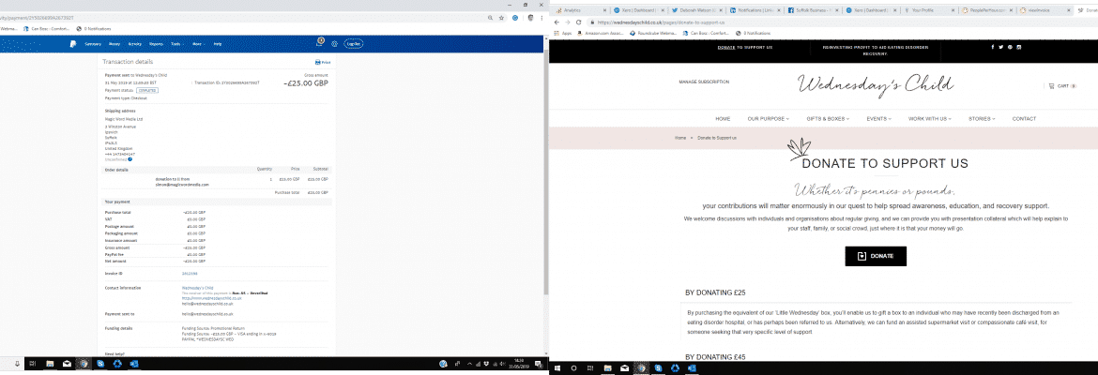1098x375 pixels.
Task: Expand the OUR PURPOSE menu
Action: pos(769,119)
